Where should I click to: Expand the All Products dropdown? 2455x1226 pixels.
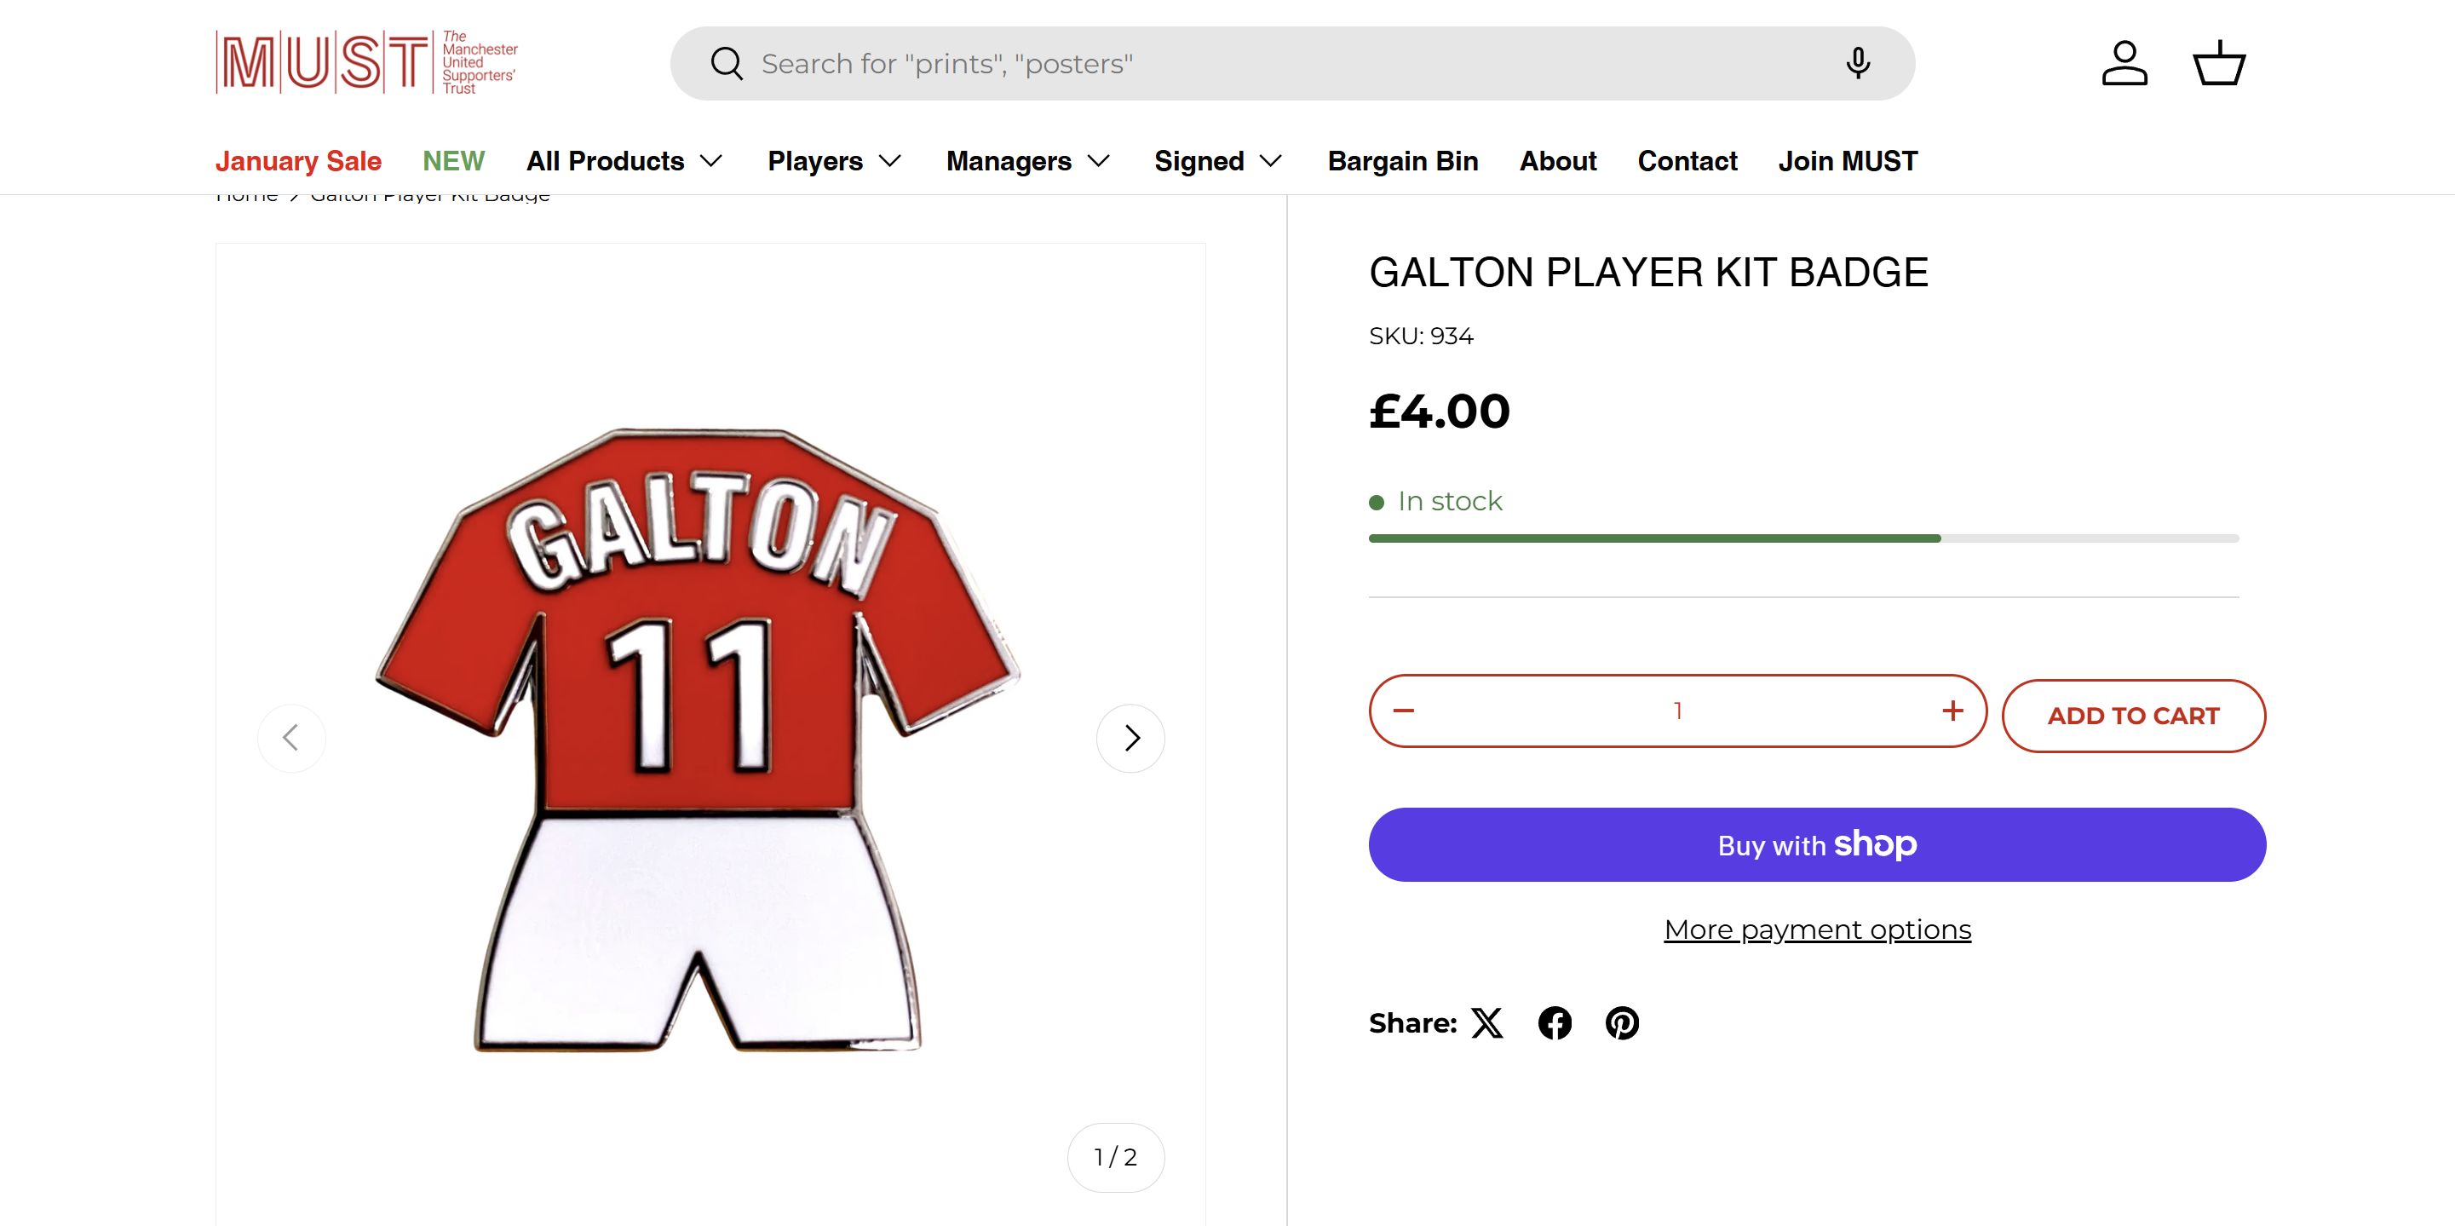pyautogui.click(x=625, y=161)
